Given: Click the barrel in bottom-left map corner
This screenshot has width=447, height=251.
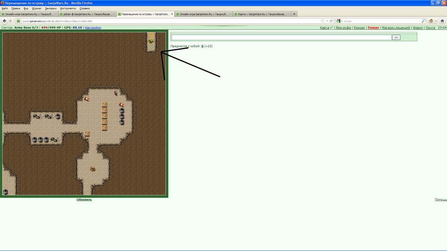Looking at the screenshot, I should point(5,192).
